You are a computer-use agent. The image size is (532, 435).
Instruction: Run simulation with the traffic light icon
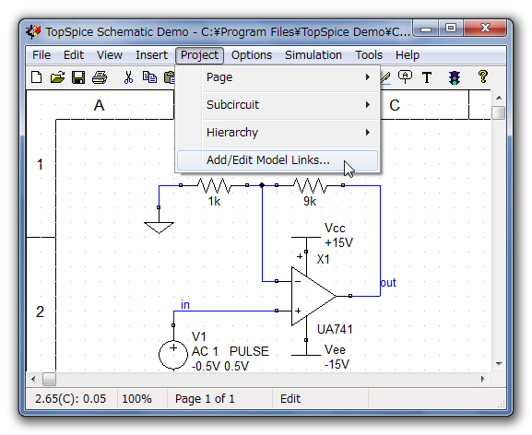[455, 77]
